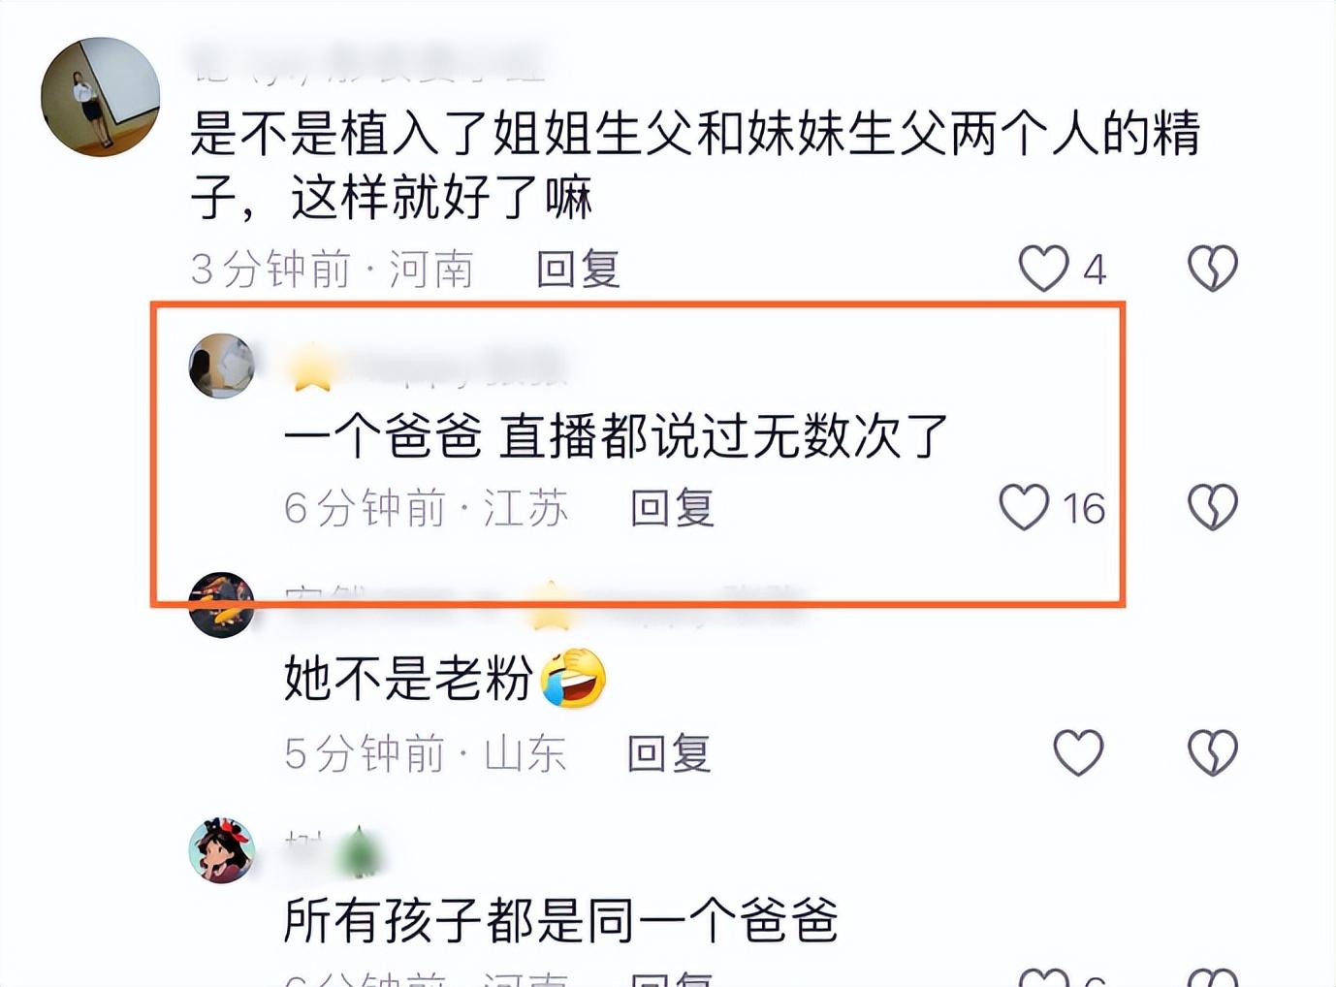The image size is (1336, 987).
Task: Dislike the Henan sperm comment
Action: [1213, 269]
